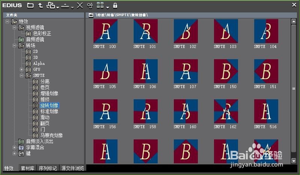
Task: Close the EDIUS effects palette window
Action: tap(294, 5)
